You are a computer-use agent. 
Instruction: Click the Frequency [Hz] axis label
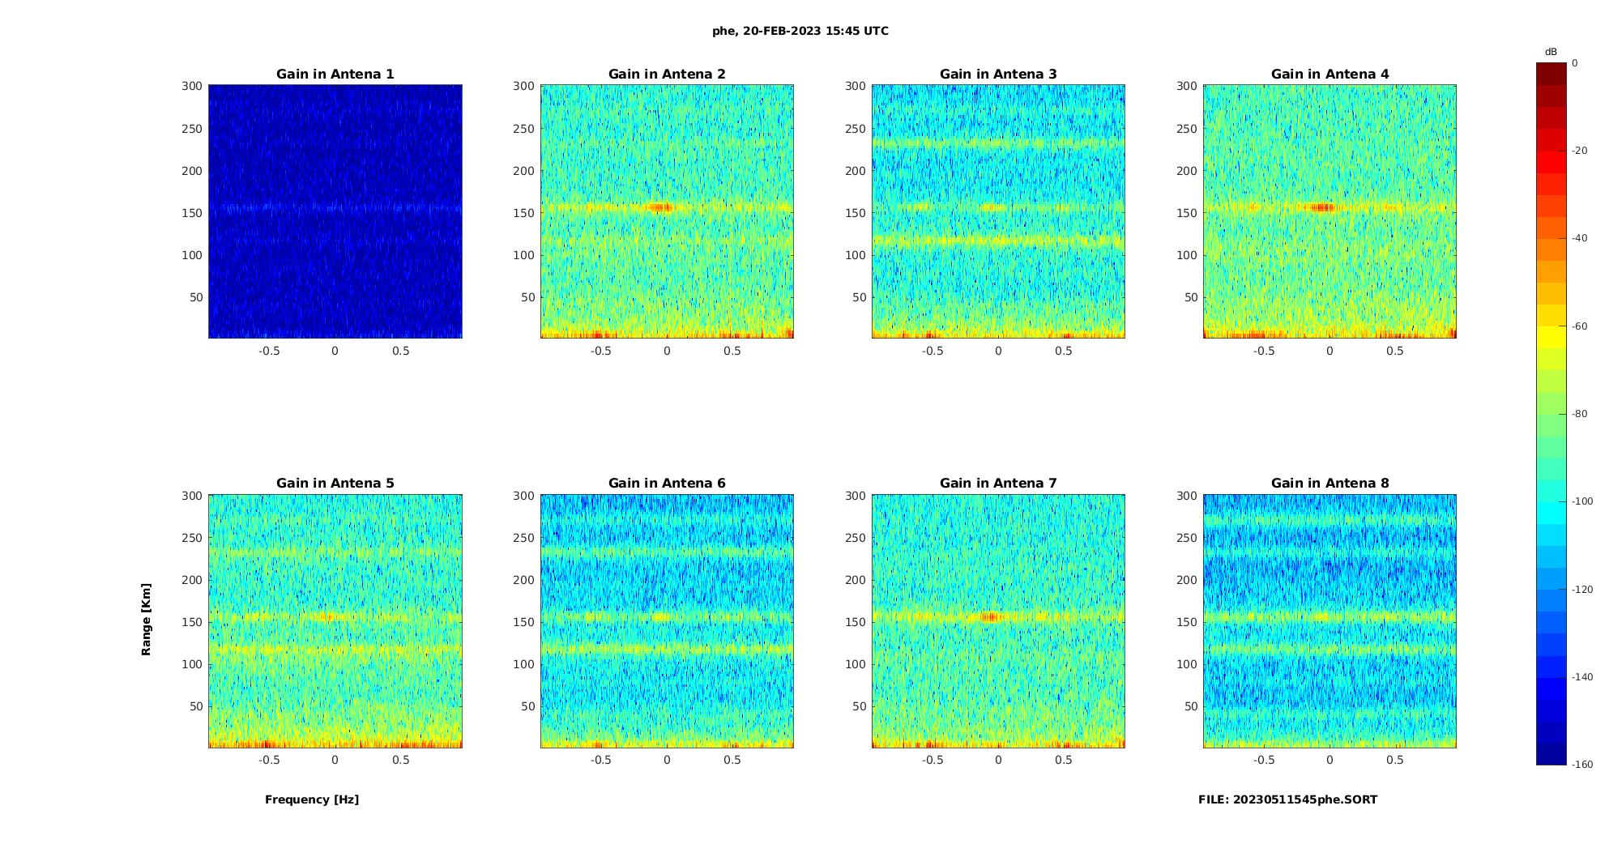pos(312,799)
